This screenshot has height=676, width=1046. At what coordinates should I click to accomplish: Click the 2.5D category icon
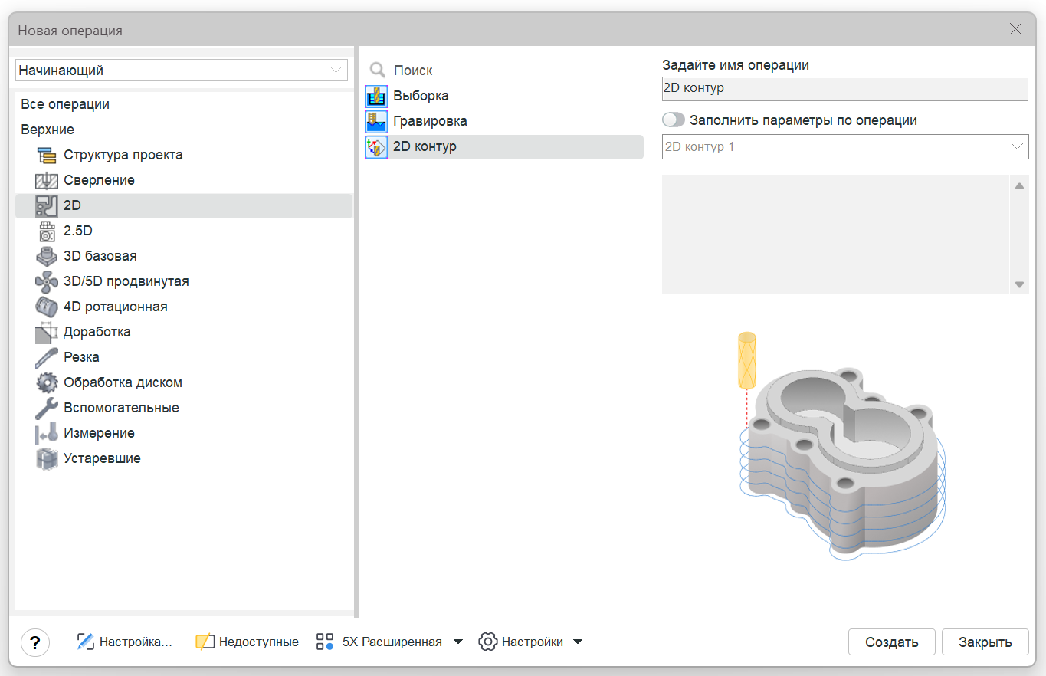click(47, 231)
